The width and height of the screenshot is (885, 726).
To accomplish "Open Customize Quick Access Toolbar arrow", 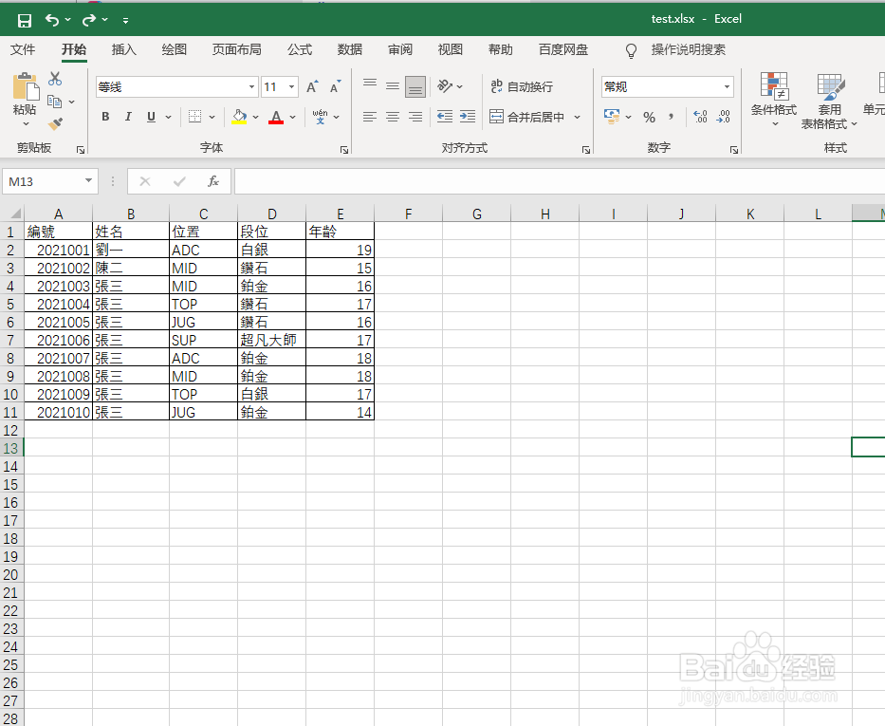I will point(125,21).
